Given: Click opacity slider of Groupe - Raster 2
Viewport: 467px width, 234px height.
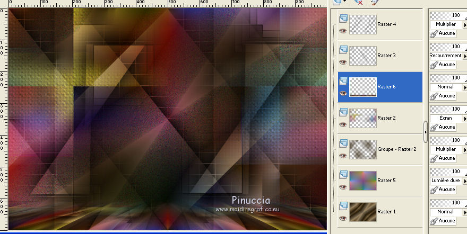Looking at the screenshot, I should click(x=448, y=140).
